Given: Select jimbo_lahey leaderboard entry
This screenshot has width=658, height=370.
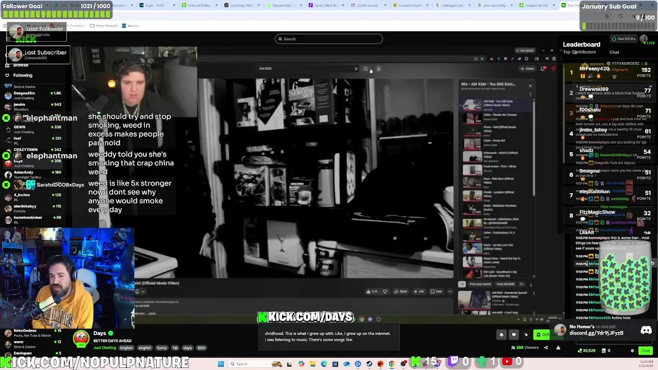Looking at the screenshot, I should click(609, 134).
